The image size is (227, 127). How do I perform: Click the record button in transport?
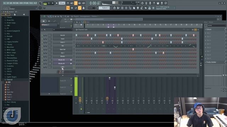(x=57, y=3)
